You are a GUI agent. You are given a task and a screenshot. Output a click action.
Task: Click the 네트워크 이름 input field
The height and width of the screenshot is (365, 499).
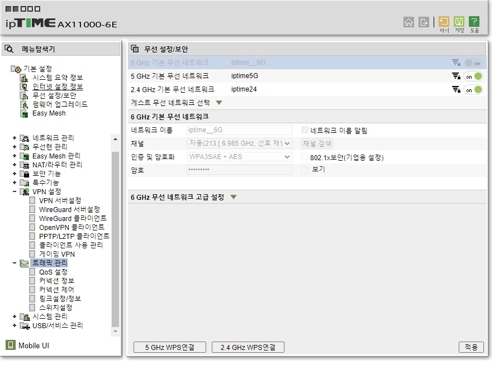(x=239, y=130)
